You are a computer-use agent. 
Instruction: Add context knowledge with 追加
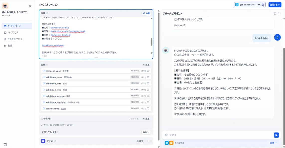click(146, 119)
